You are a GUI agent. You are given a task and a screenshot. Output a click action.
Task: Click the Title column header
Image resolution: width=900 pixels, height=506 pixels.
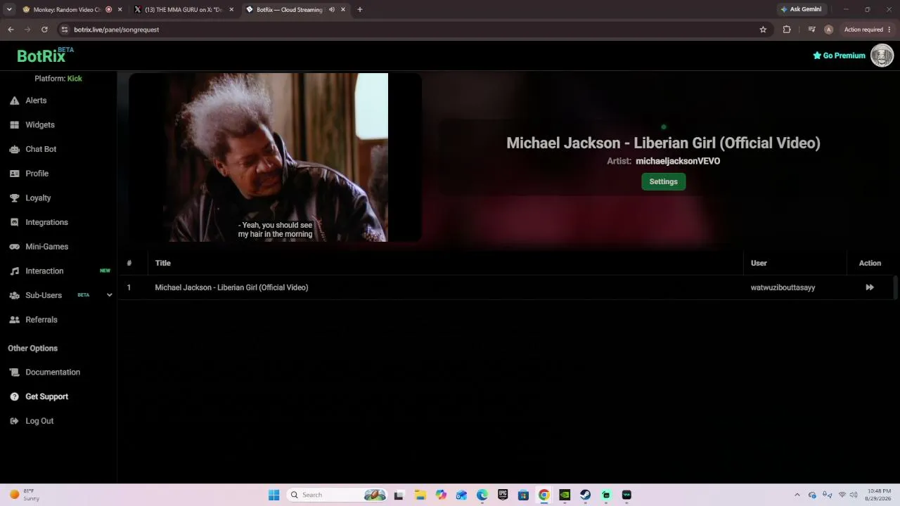163,263
